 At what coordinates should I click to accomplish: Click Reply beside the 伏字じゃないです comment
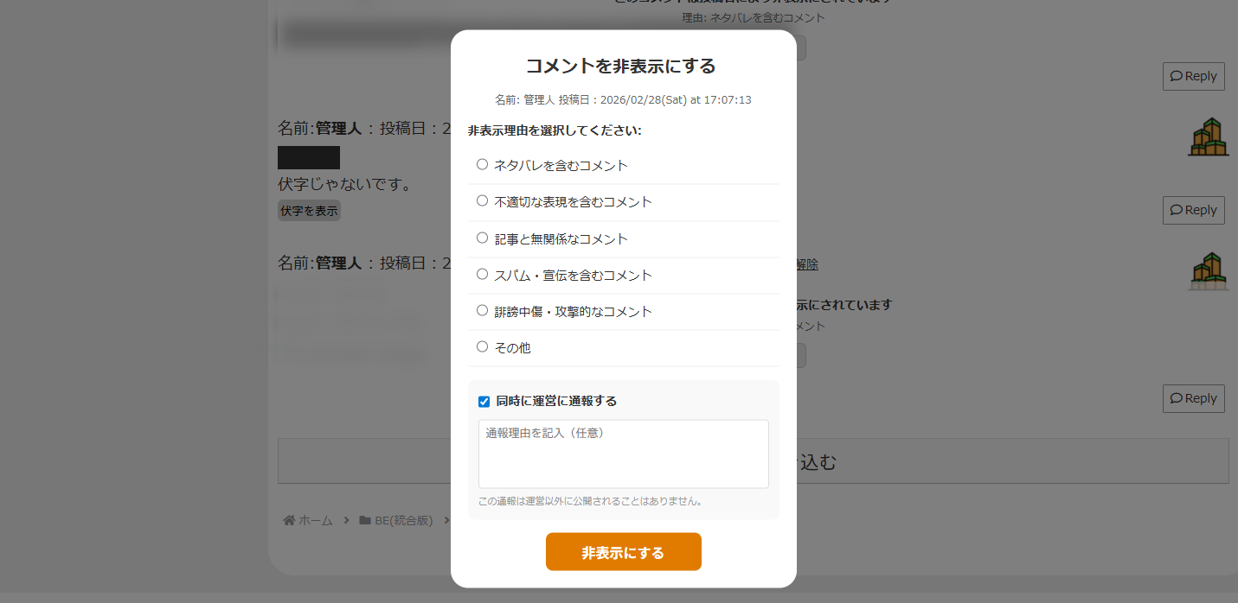point(1193,210)
